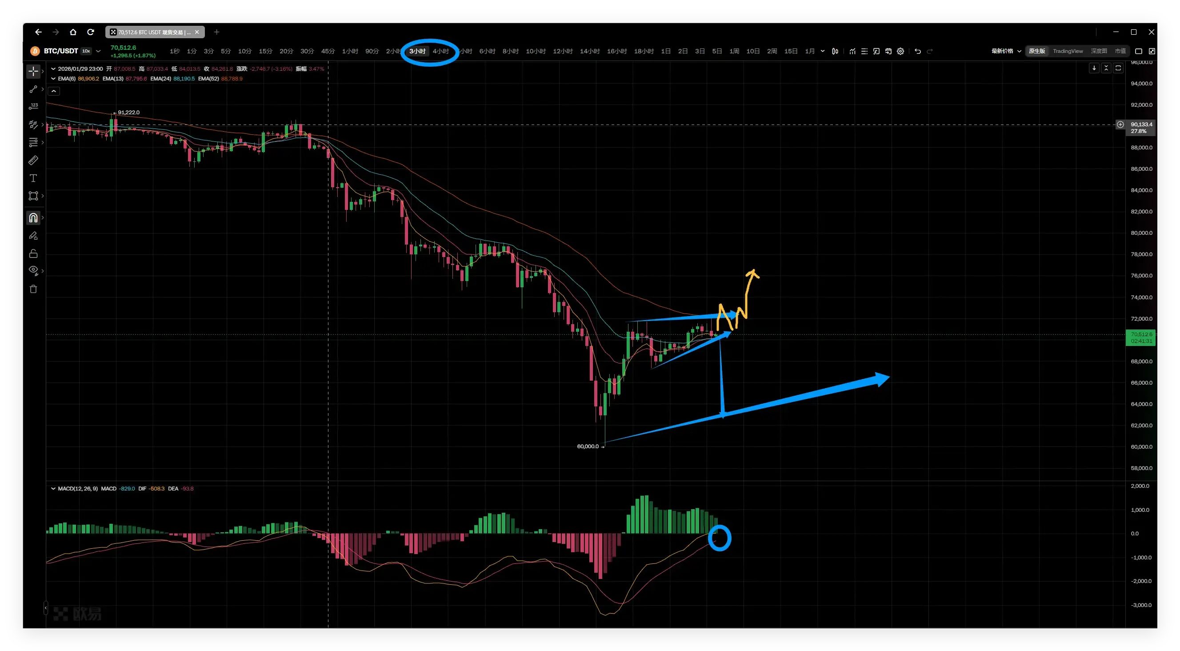1180x651 pixels.
Task: Toggle drawing visibility eye icon
Action: (33, 269)
